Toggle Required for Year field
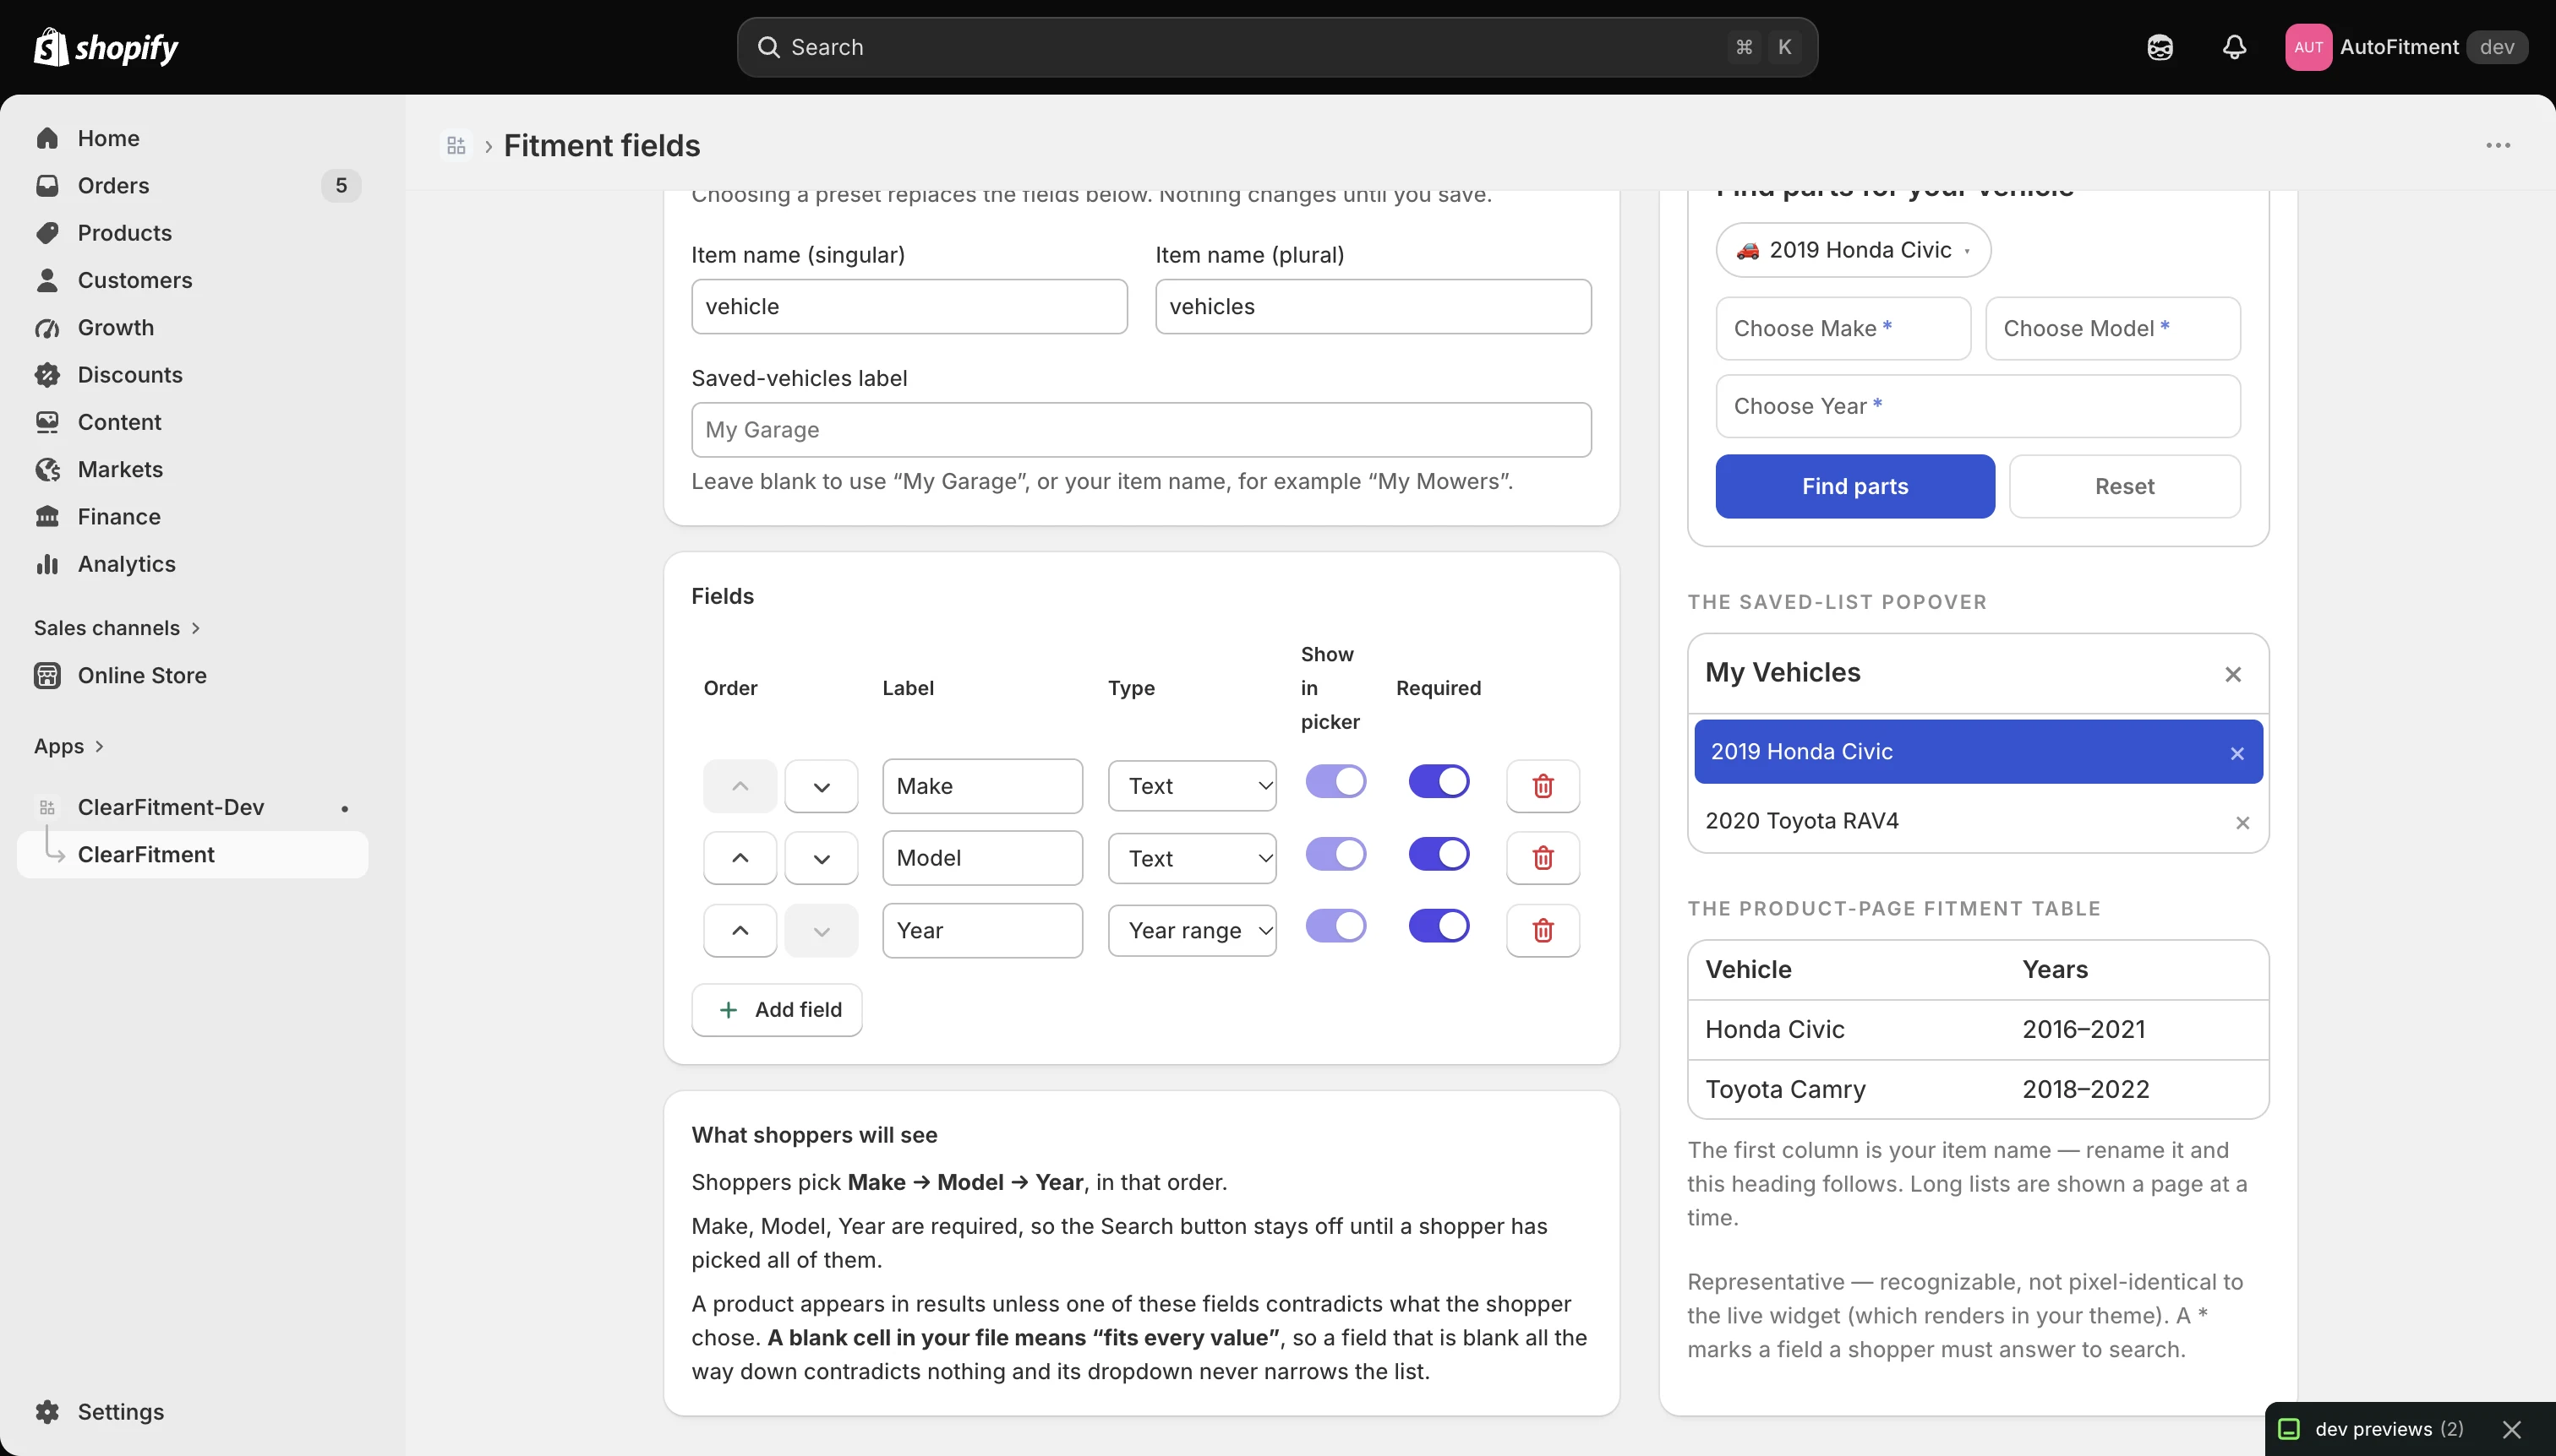Screen dimensions: 2556x1456 (1438, 926)
